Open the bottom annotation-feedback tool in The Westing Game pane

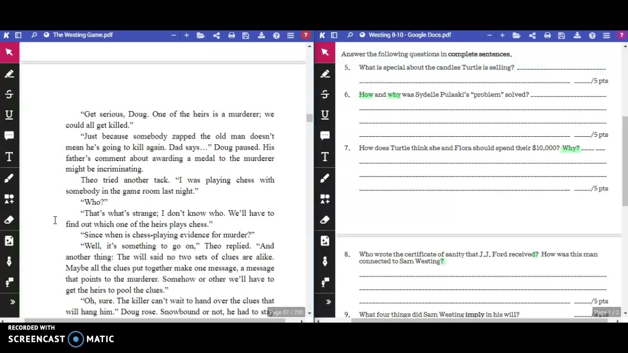point(9,282)
